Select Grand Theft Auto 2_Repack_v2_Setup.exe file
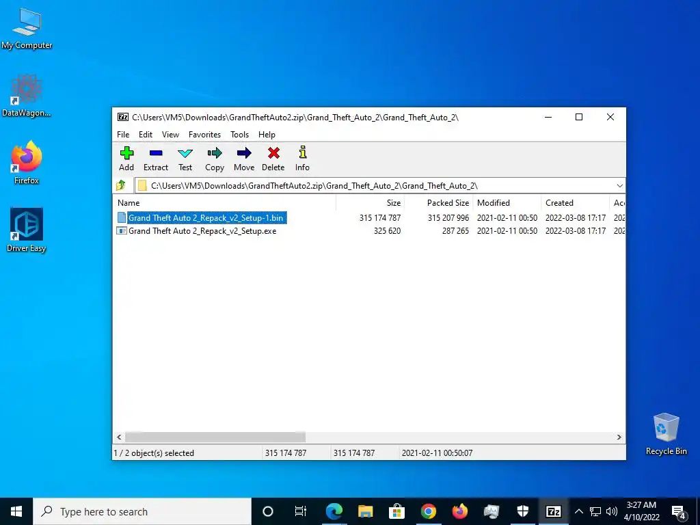The image size is (700, 525). point(202,231)
